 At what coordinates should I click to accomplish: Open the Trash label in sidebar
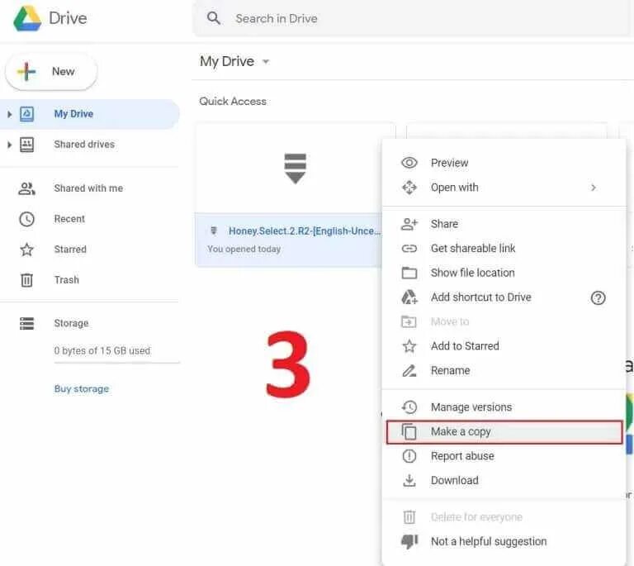click(x=67, y=280)
